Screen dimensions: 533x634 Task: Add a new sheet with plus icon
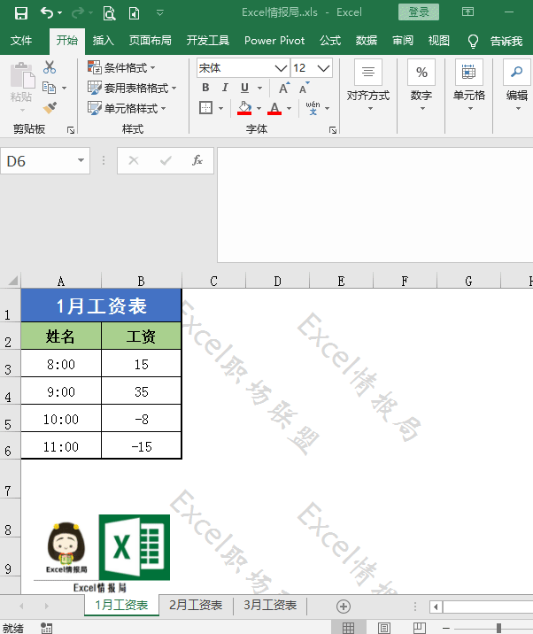tap(344, 606)
